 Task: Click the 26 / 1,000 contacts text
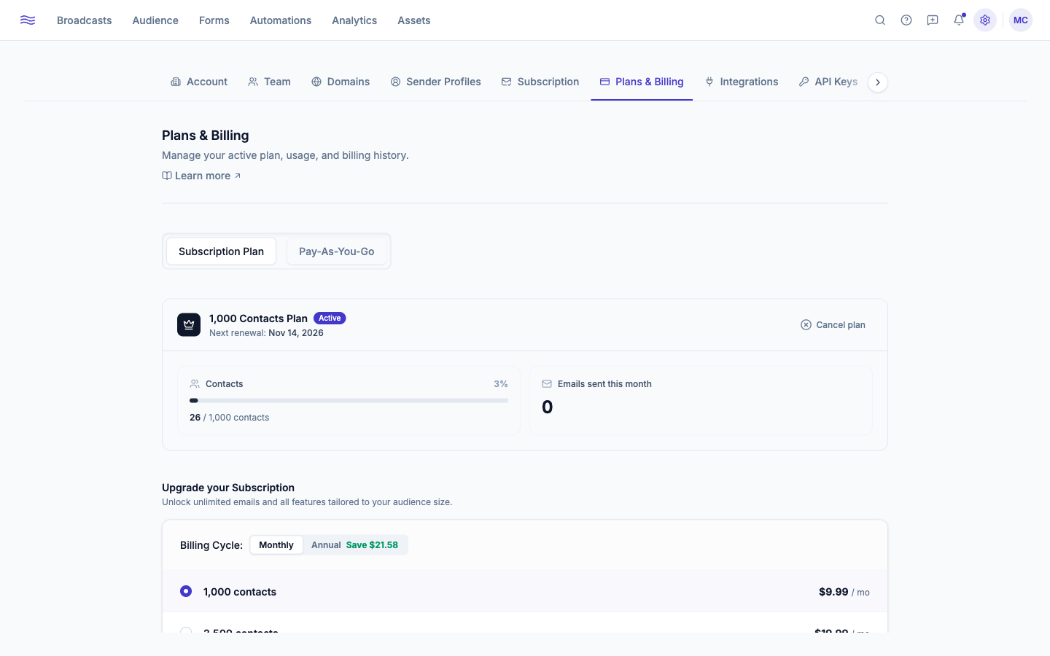tap(229, 418)
